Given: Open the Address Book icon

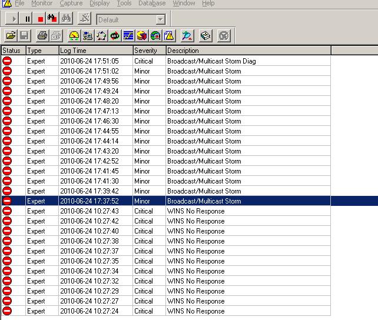Looking at the screenshot, I should coord(205,36).
